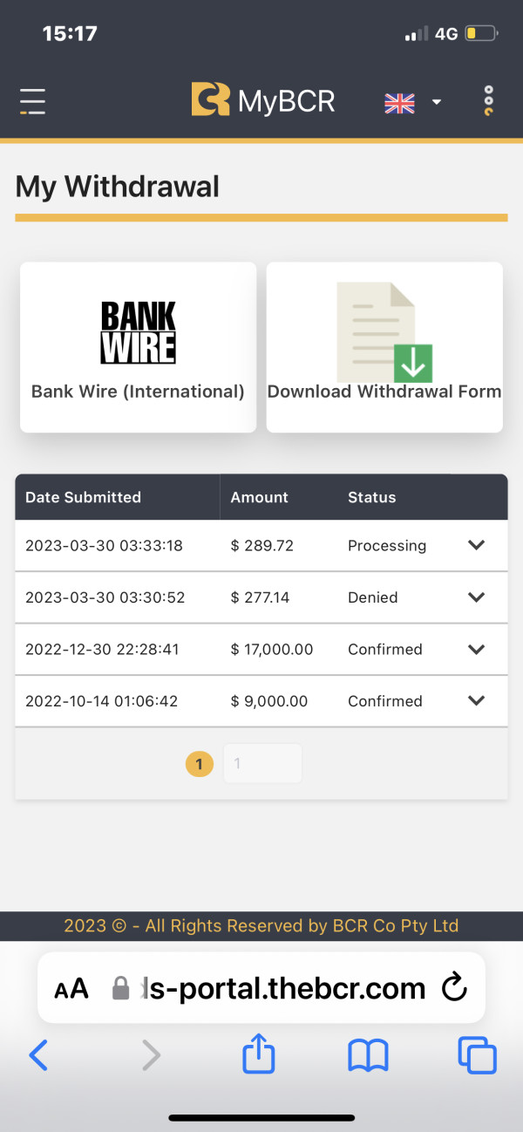
Task: Open the hamburger menu icon
Action: coord(33,101)
